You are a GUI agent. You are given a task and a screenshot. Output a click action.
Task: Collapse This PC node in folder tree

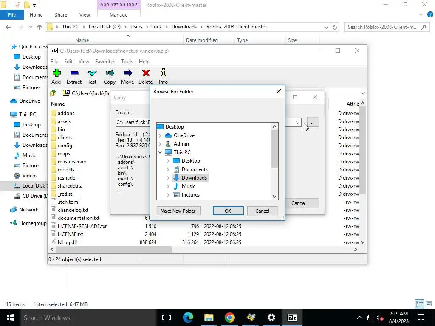160,152
